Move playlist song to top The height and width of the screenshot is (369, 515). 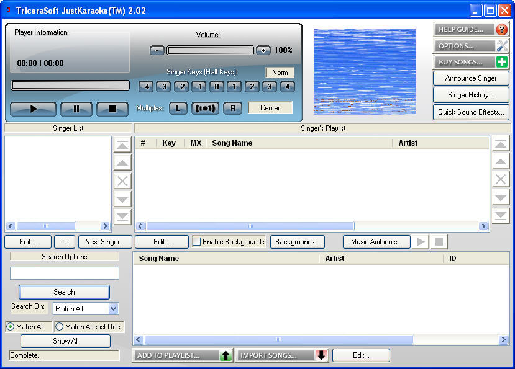(501, 144)
